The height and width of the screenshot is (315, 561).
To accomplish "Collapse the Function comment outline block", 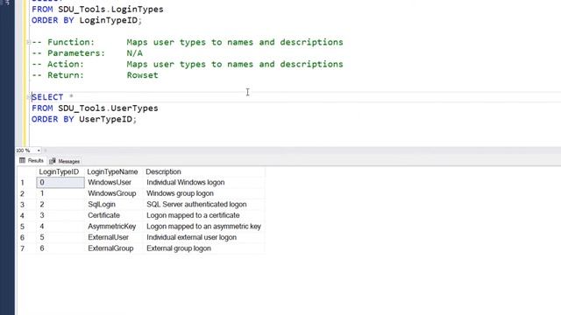I will coord(29,42).
